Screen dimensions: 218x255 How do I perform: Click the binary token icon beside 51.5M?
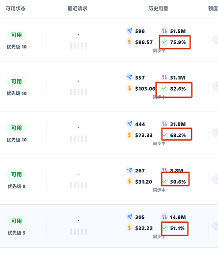(x=165, y=31)
